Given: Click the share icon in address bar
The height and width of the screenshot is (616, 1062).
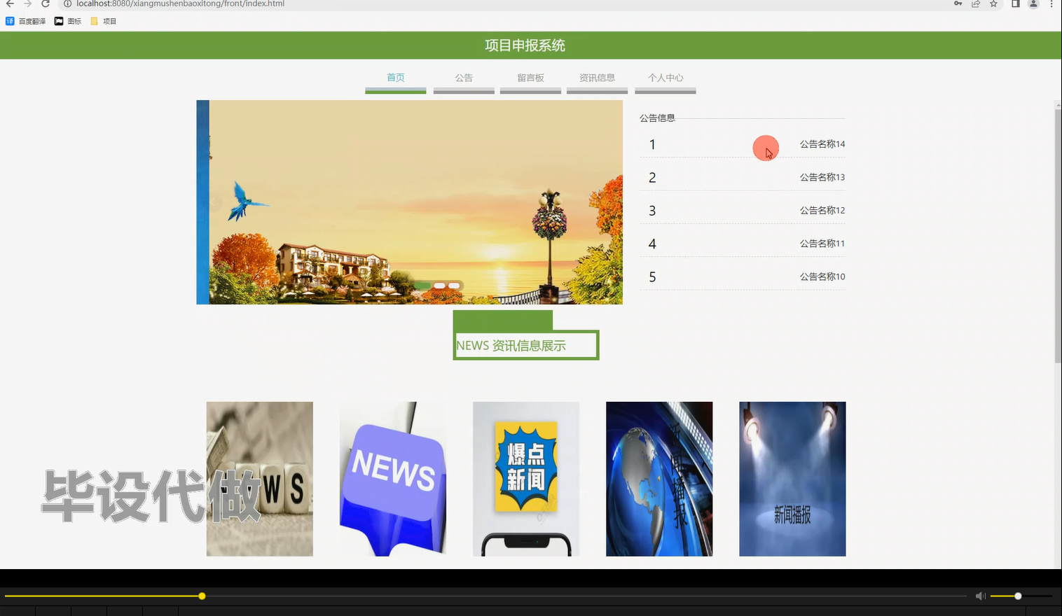Looking at the screenshot, I should 975,4.
